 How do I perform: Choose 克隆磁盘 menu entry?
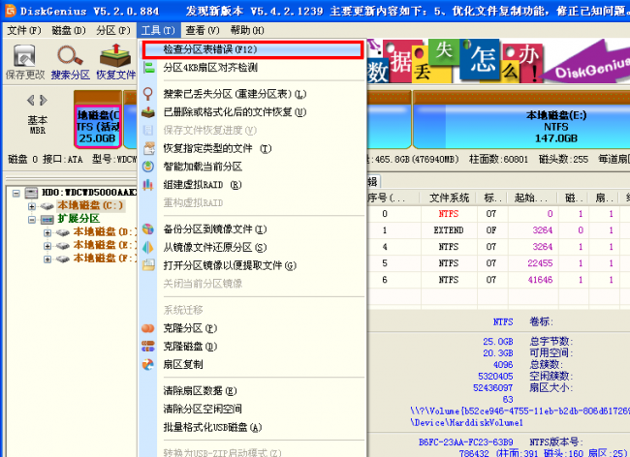pyautogui.click(x=253, y=347)
